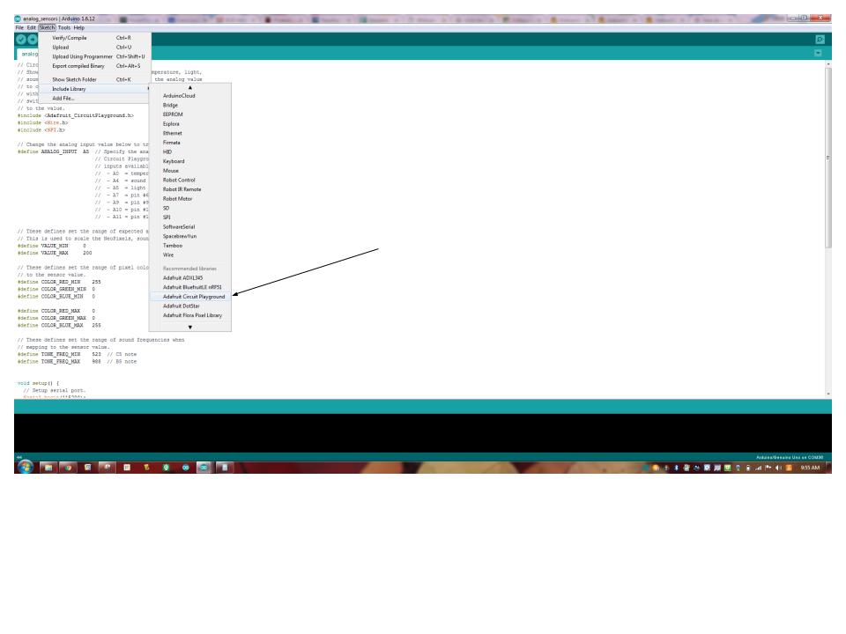The image size is (846, 634).
Task: Click the Verify (checkmark) toolbar icon
Action: pos(19,37)
